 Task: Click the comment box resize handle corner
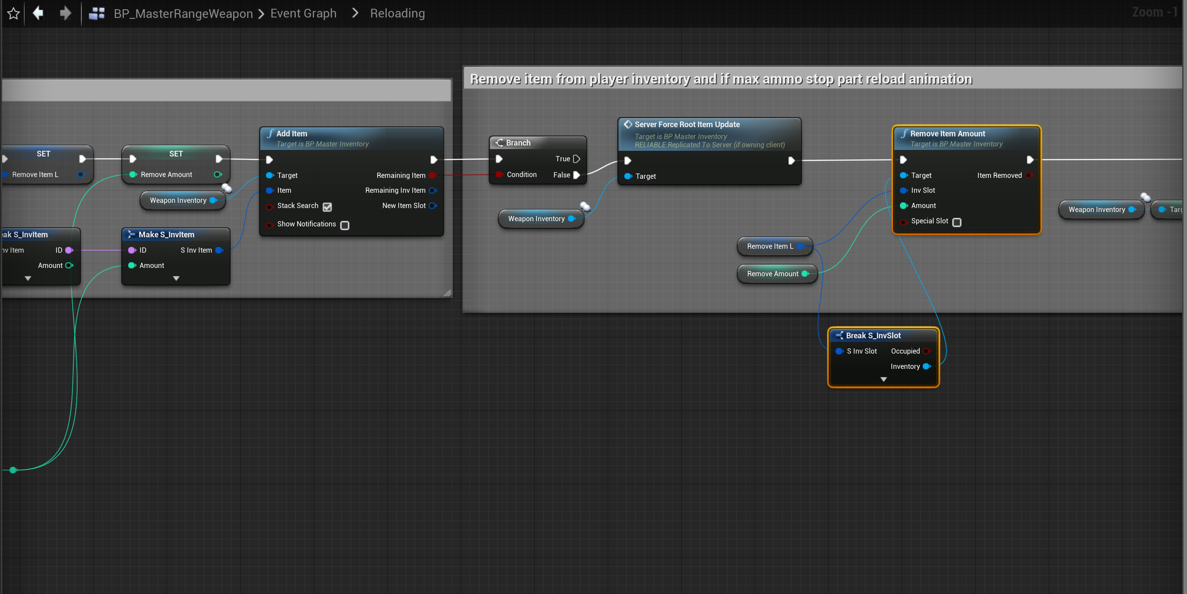pos(447,293)
